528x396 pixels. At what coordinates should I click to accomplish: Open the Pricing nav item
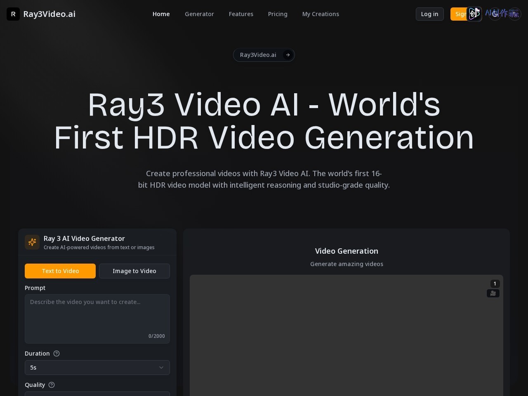click(278, 14)
